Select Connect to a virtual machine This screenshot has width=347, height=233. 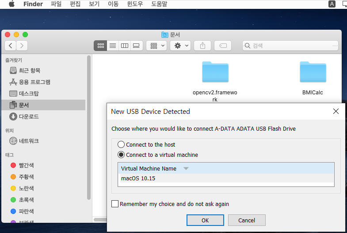click(x=121, y=155)
